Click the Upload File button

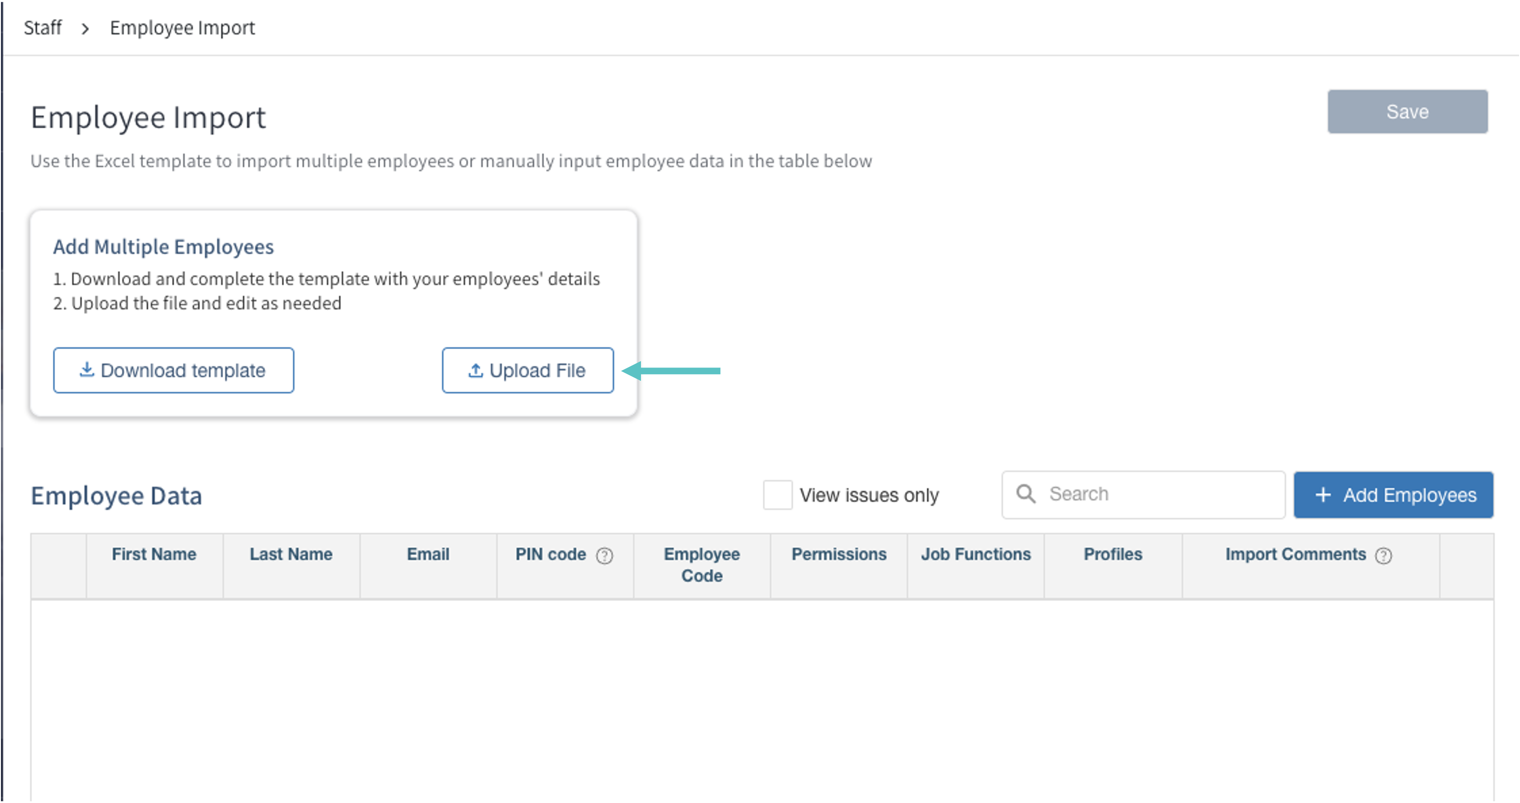click(527, 370)
